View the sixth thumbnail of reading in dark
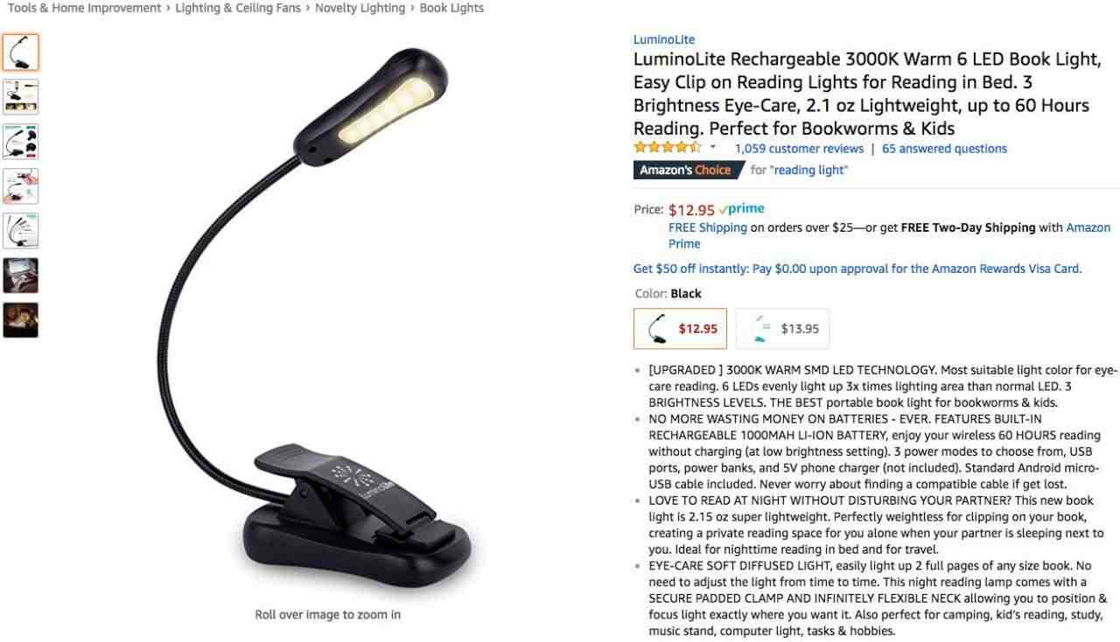 [20, 276]
